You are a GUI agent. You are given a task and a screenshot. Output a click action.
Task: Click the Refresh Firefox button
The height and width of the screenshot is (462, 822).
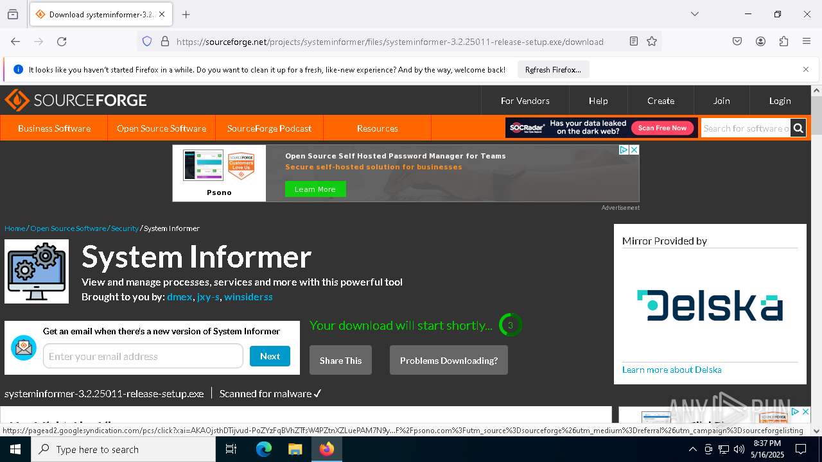553,69
